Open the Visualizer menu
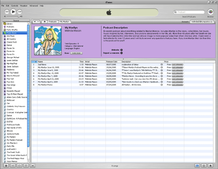Image resolution: width=218 pixels, height=169 pixels. click(24, 6)
